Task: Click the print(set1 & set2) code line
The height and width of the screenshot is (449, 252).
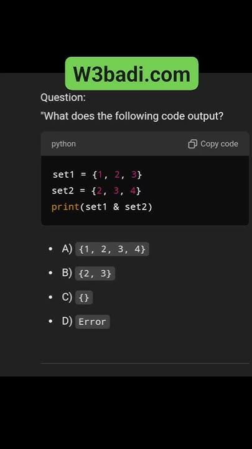Action: [x=102, y=207]
